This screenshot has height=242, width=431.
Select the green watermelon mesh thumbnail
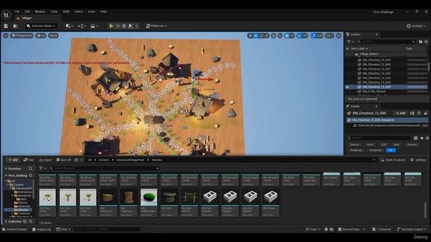point(149,197)
